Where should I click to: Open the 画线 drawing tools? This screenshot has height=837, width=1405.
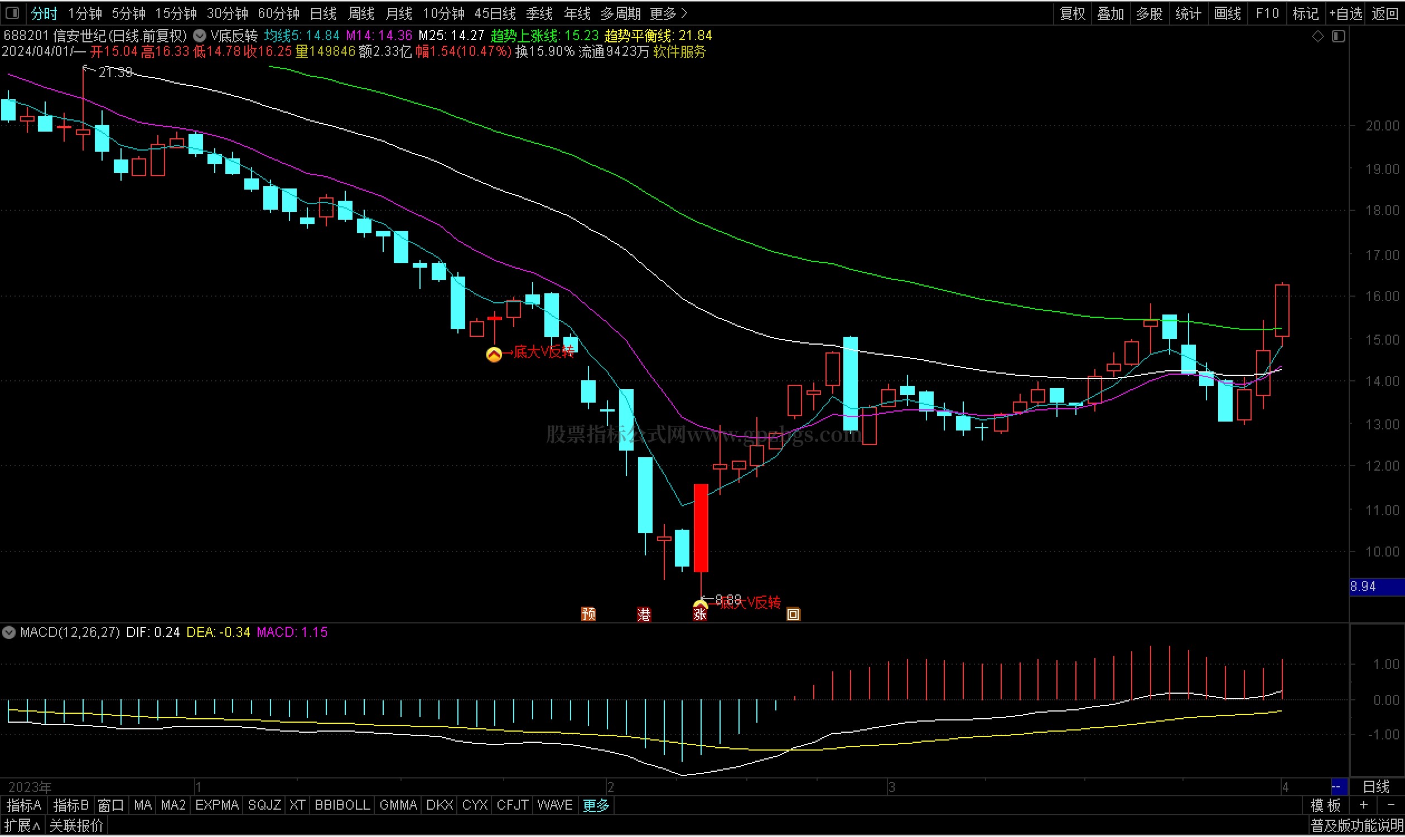(x=1227, y=13)
